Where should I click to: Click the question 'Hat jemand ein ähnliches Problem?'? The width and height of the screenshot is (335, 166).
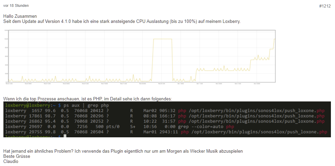point(38,151)
